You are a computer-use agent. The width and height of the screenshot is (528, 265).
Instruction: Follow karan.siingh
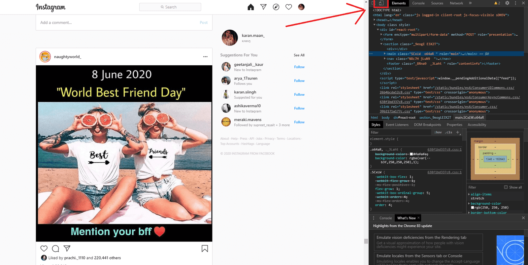(x=299, y=95)
